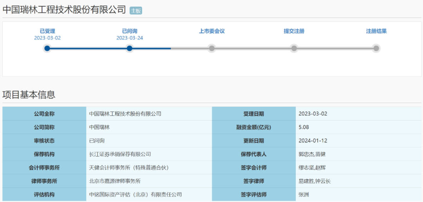Click the 保荐机构 header cell
The image size is (423, 202).
coord(44,154)
